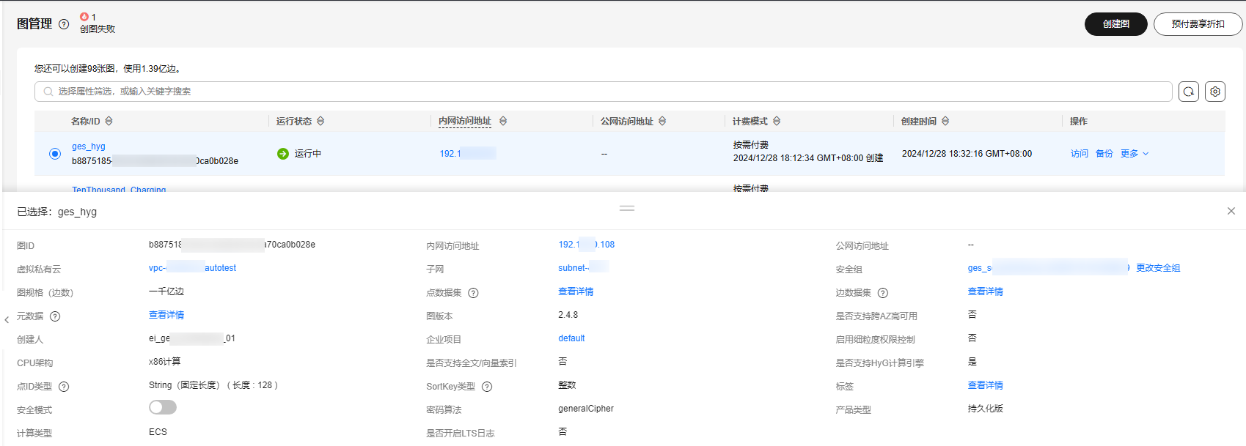This screenshot has width=1246, height=446.
Task: Click the red 创图失败 alert icon
Action: [x=84, y=17]
